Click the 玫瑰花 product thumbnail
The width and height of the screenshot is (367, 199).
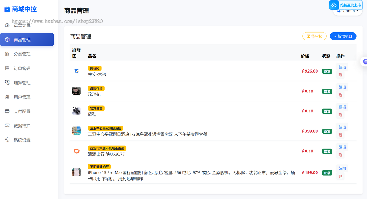click(76, 91)
